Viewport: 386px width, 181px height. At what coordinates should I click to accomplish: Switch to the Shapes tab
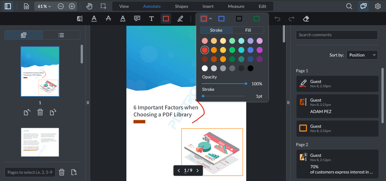(181, 6)
